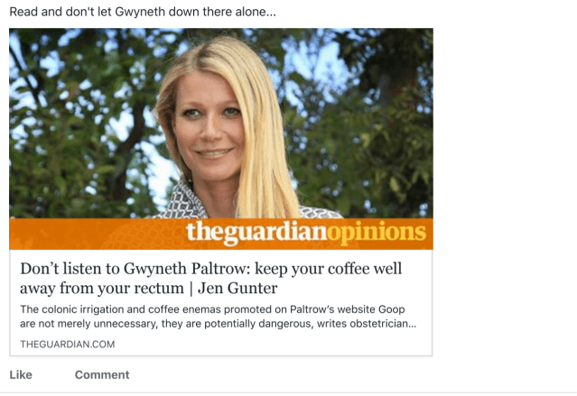
Task: Click the ellipsis ending the article description
Action: [x=413, y=327]
